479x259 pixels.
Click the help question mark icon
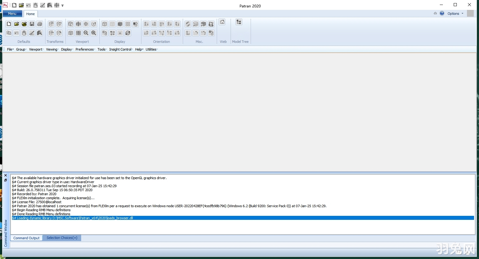pos(442,14)
